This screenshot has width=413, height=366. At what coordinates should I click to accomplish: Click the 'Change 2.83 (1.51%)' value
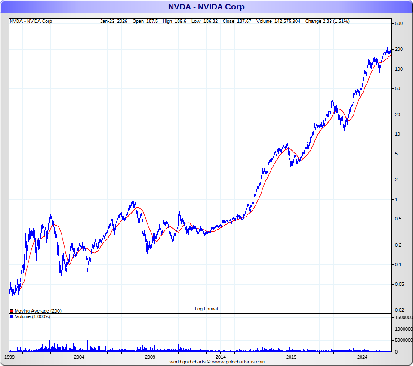point(327,21)
